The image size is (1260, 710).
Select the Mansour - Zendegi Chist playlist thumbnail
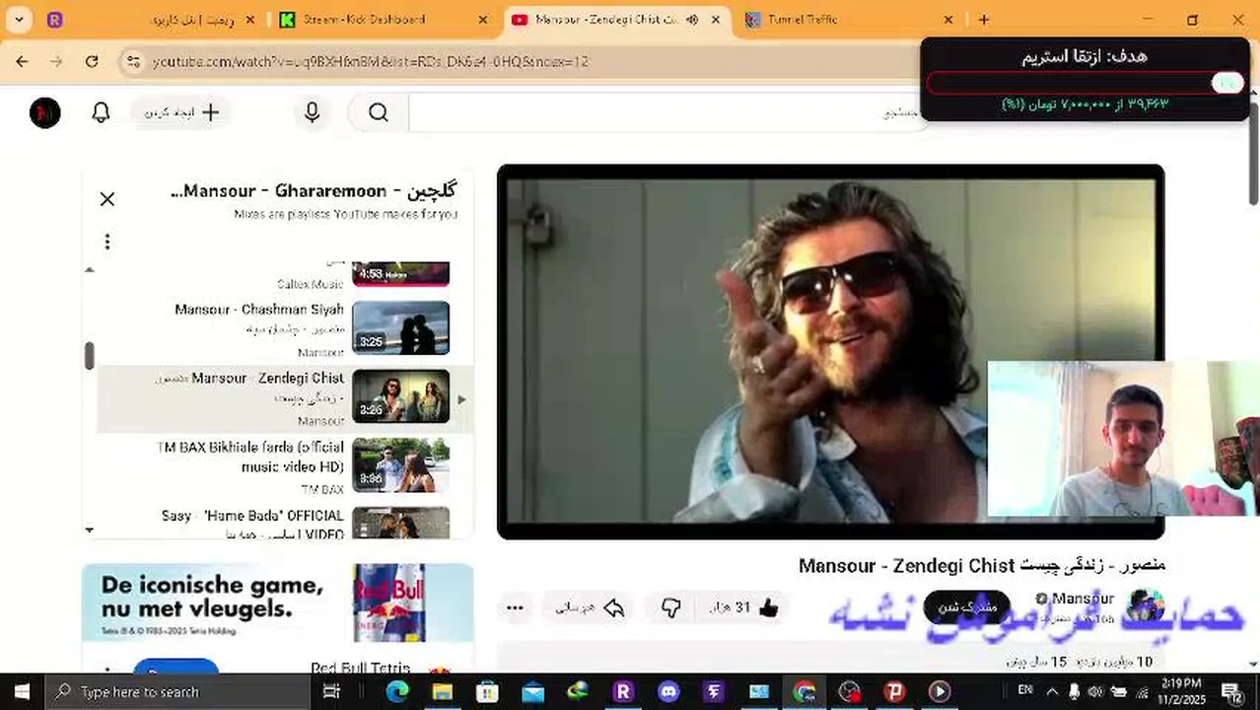[400, 396]
